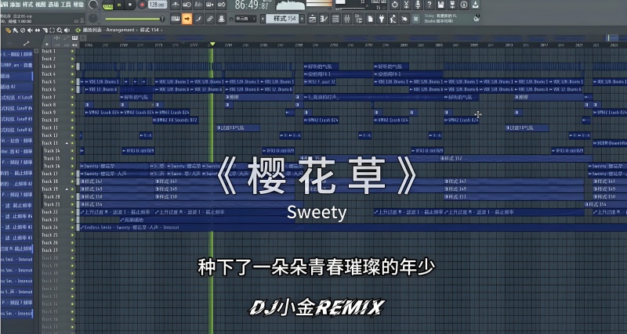Image resolution: width=627 pixels, height=334 pixels.
Task: Toggle the wait-for-input icon
Action: point(187,5)
